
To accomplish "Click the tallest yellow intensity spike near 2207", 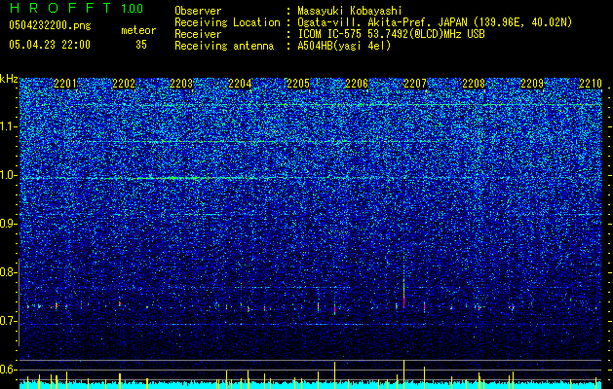I will coord(403,374).
